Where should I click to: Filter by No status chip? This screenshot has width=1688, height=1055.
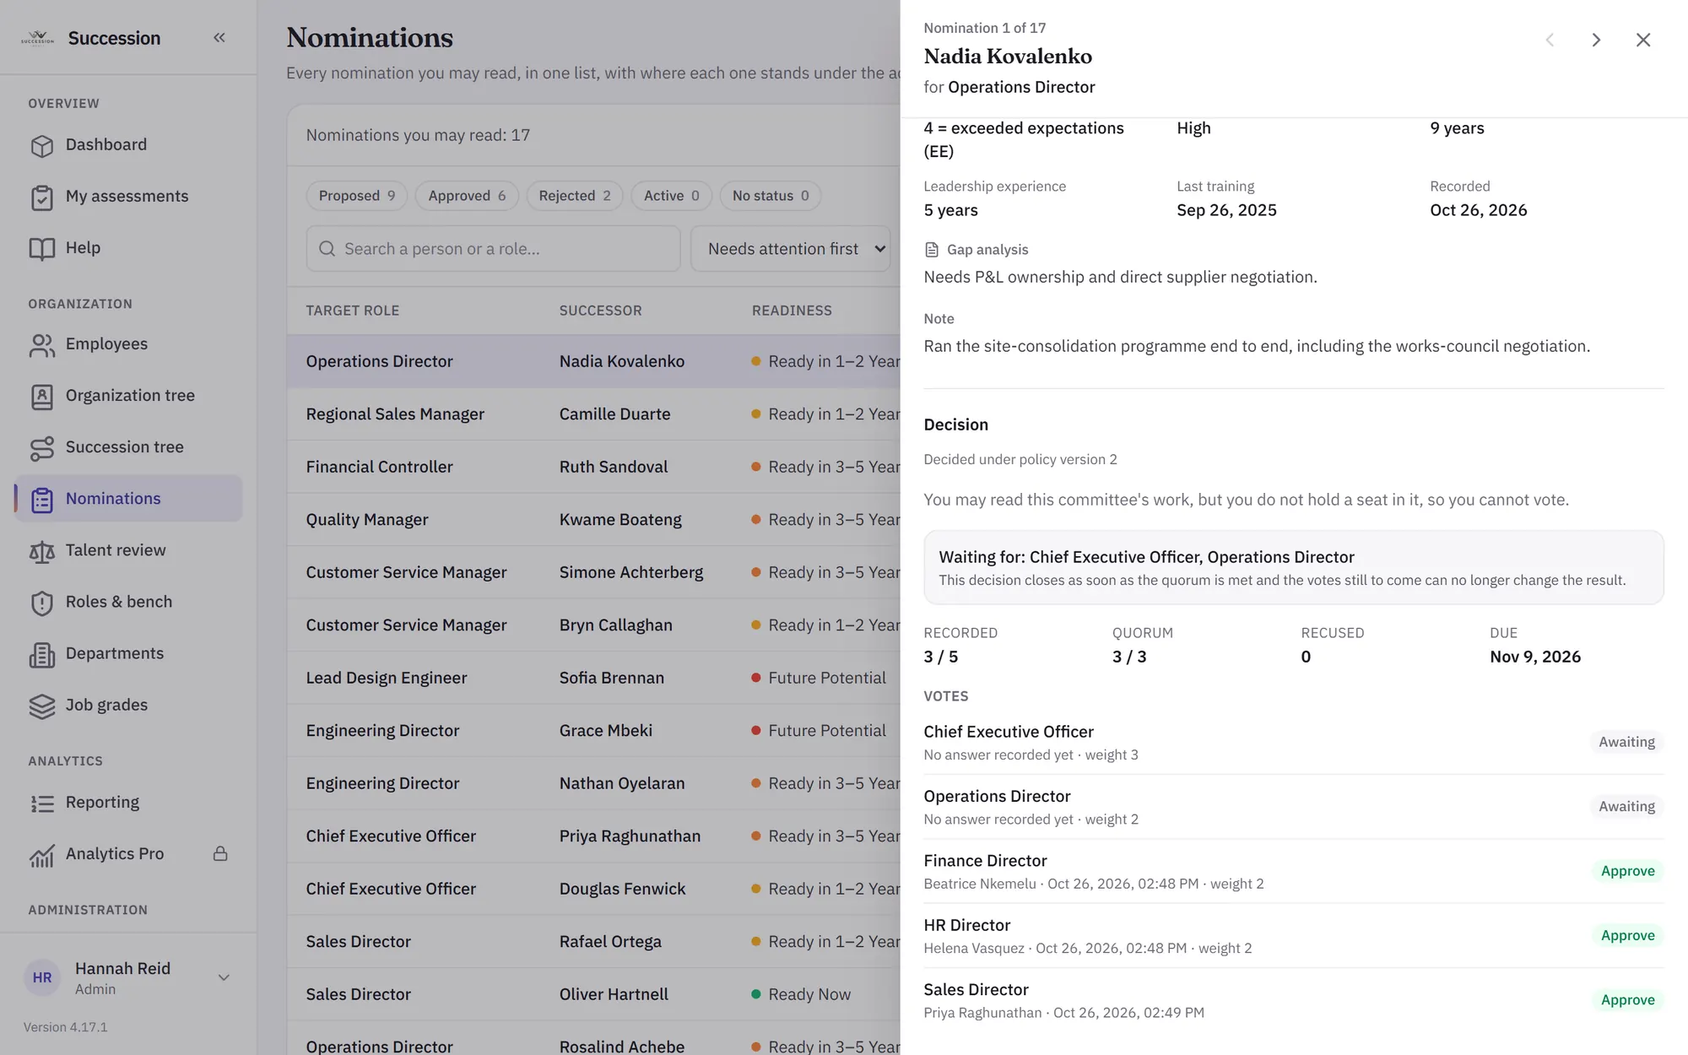pos(771,196)
